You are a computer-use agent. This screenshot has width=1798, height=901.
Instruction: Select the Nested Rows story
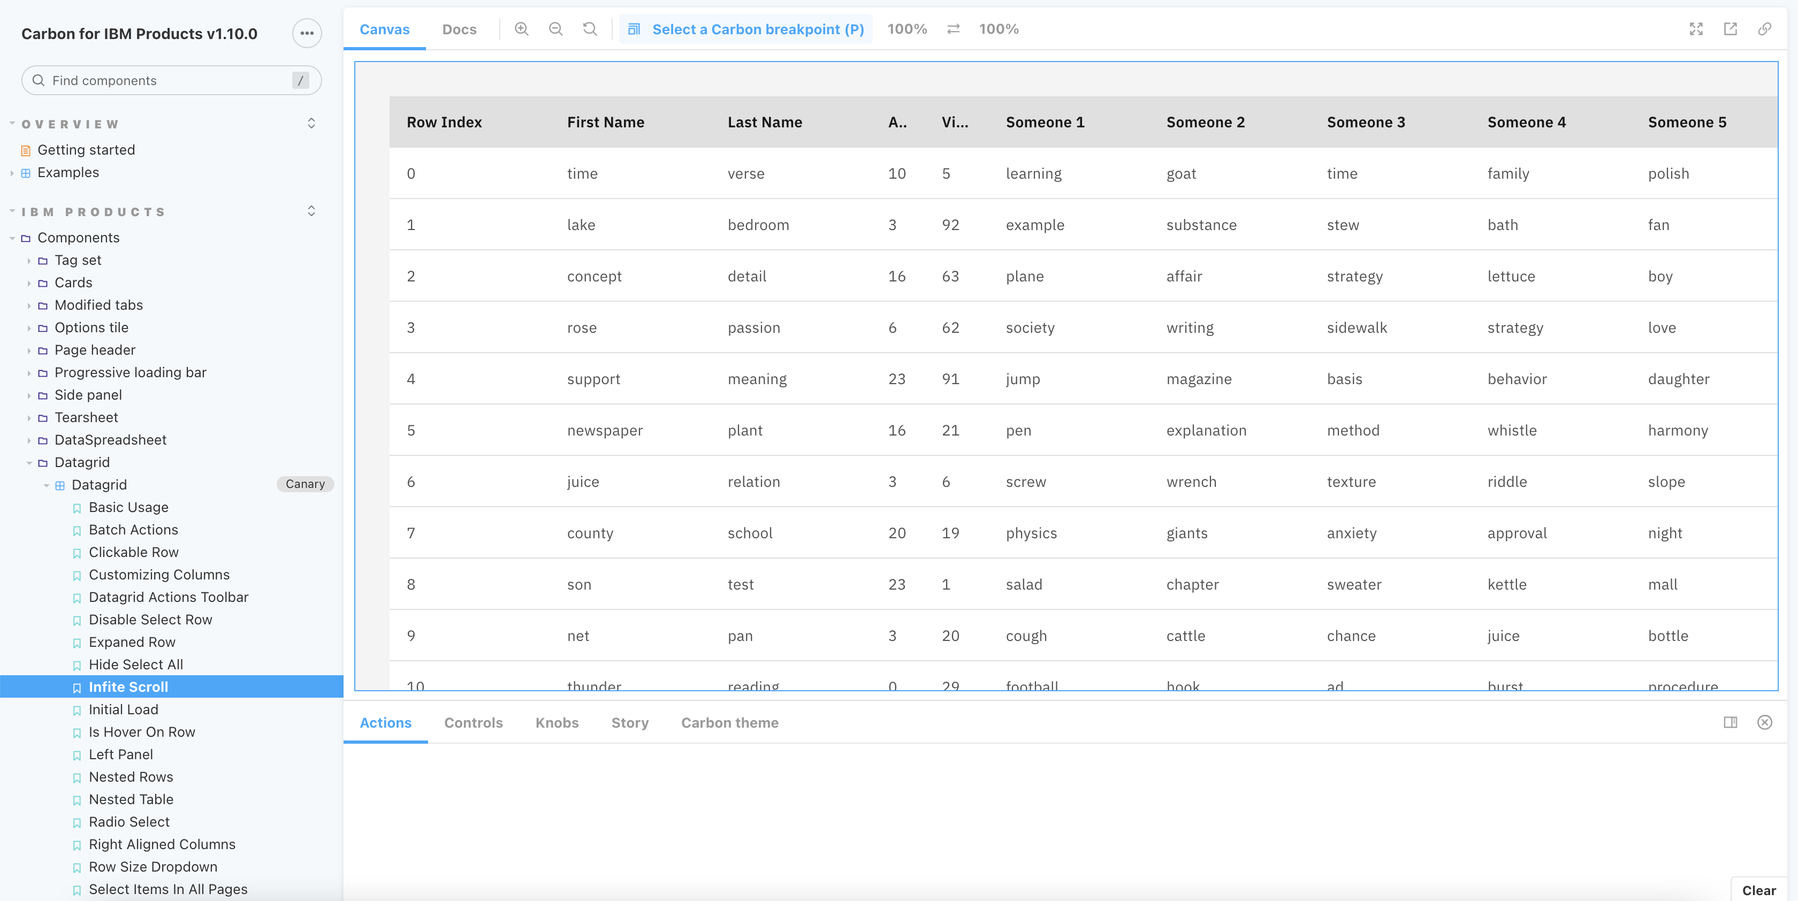[x=131, y=777]
